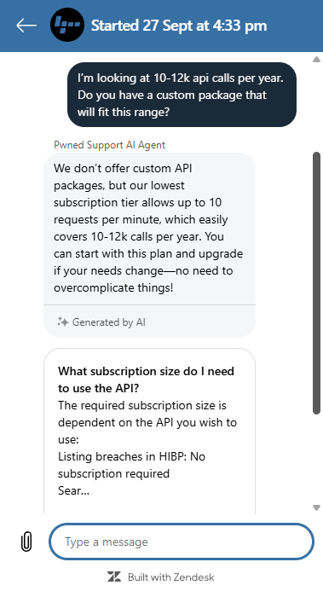This screenshot has width=323, height=591.
Task: Click the user message about API calls
Action: [x=182, y=95]
